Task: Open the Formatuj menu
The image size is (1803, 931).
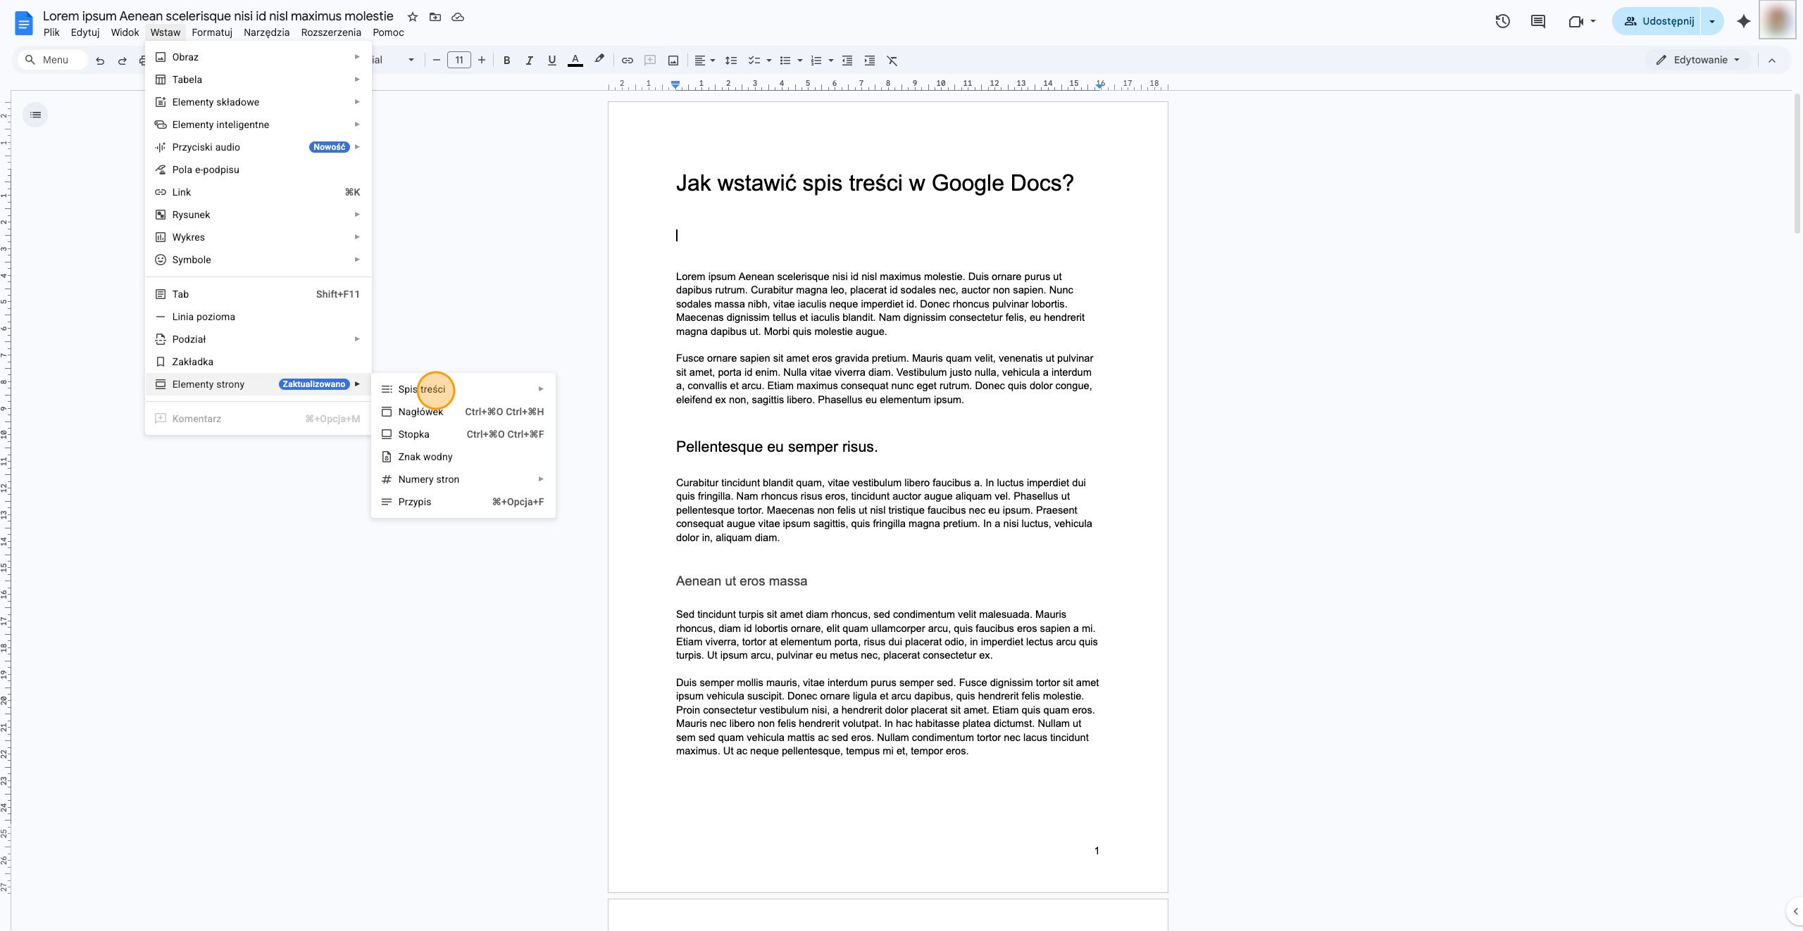Action: (211, 32)
